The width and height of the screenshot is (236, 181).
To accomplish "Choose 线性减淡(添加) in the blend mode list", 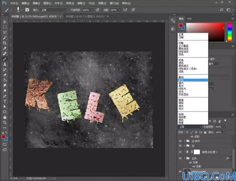I will point(193,69).
